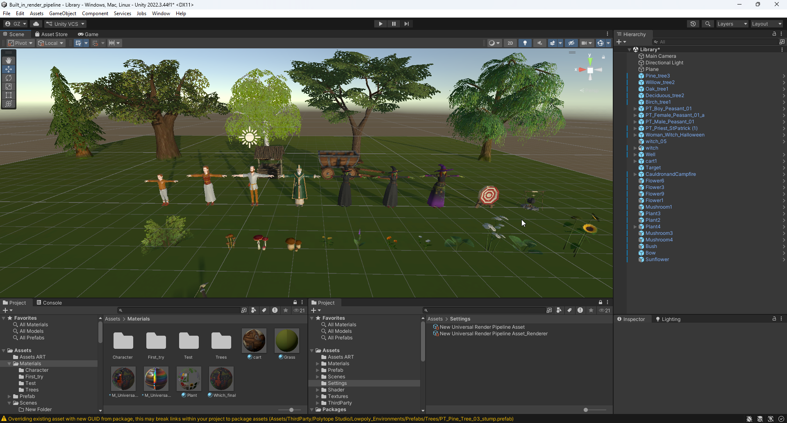This screenshot has width=787, height=423.
Task: Toggle 2D scene view mode
Action: click(x=510, y=43)
